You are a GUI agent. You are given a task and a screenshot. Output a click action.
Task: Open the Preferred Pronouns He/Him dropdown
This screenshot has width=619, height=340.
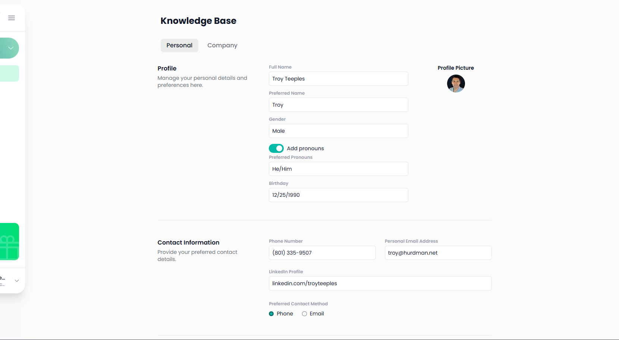tap(338, 169)
